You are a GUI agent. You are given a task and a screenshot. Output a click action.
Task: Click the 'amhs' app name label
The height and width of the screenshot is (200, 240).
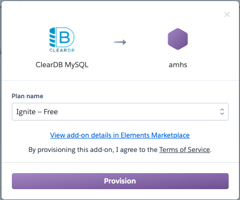click(178, 65)
